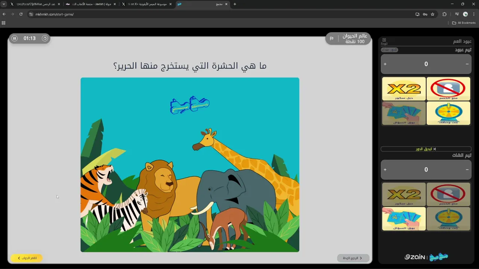Click the Zain sponsor logo
The height and width of the screenshot is (269, 479).
pyautogui.click(x=415, y=257)
